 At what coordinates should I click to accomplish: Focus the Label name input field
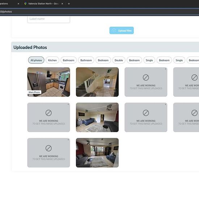point(48,19)
